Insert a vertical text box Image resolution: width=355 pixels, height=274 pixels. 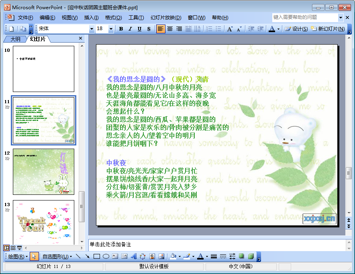point(124,256)
